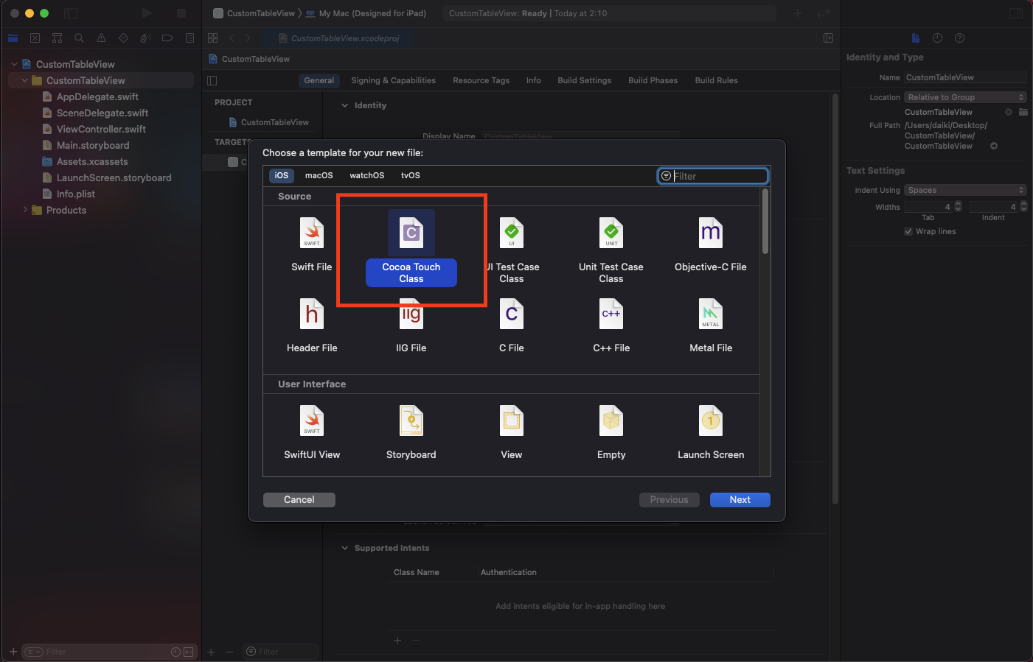Select the Launch Screen template
The image size is (1033, 662).
point(711,433)
